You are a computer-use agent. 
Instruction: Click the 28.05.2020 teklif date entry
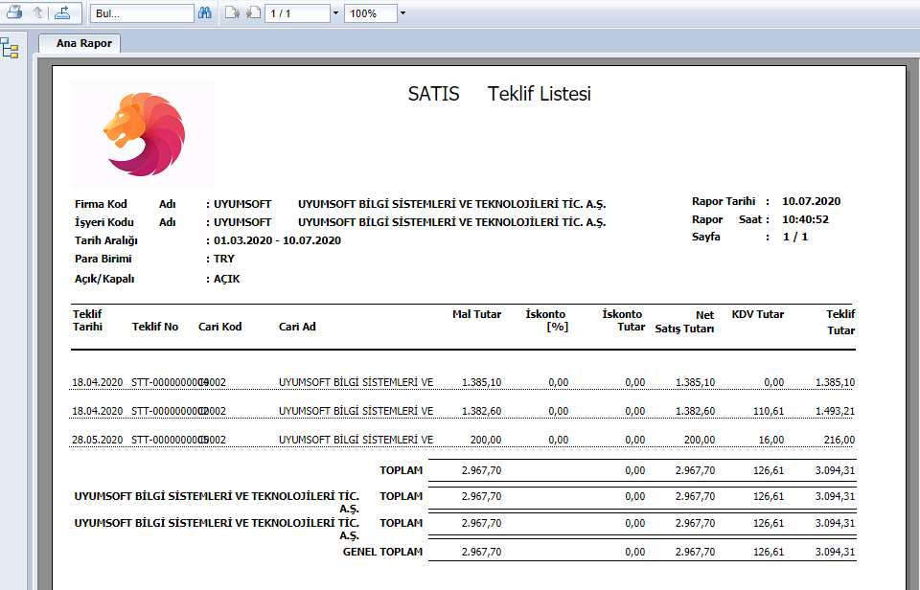pos(97,440)
